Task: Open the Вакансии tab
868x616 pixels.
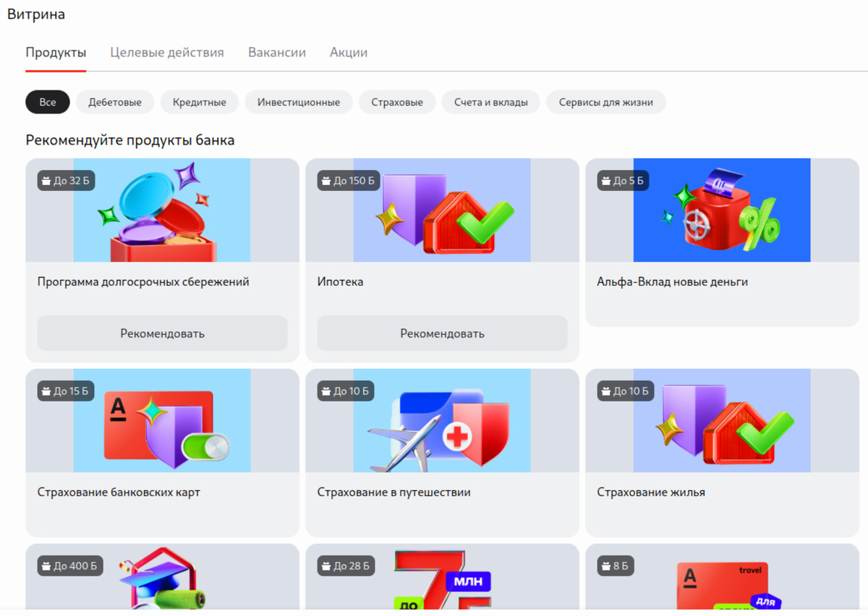Action: tap(277, 53)
